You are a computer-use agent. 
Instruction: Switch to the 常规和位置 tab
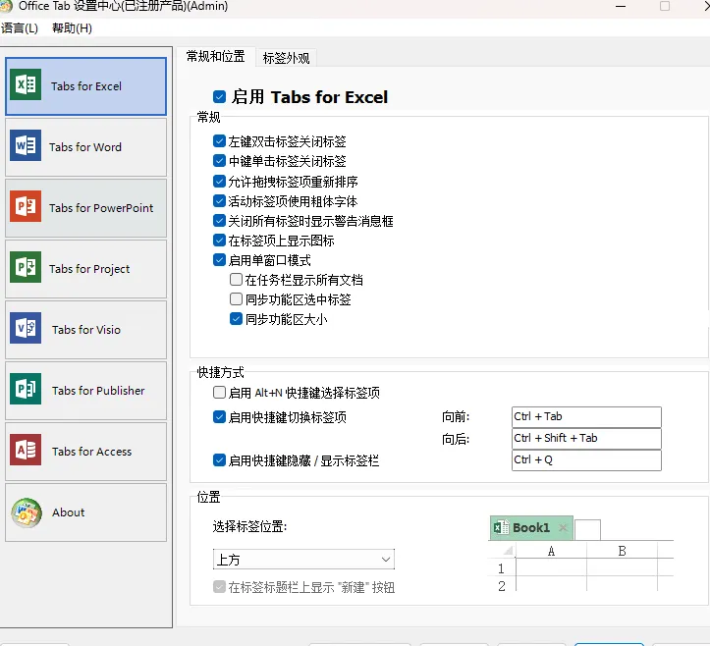pyautogui.click(x=215, y=56)
